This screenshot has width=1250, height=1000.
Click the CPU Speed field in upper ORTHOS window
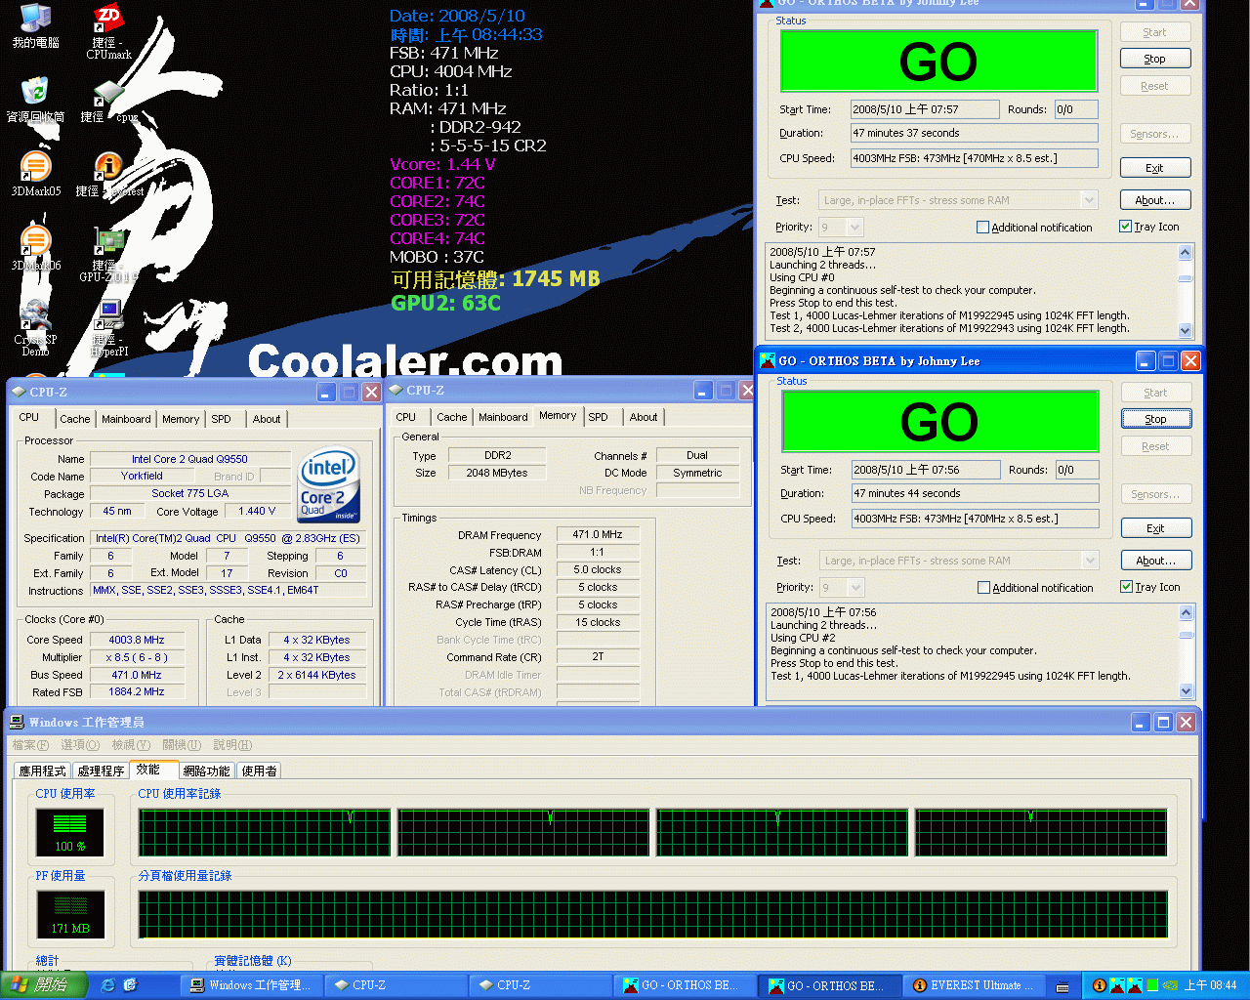pos(974,158)
